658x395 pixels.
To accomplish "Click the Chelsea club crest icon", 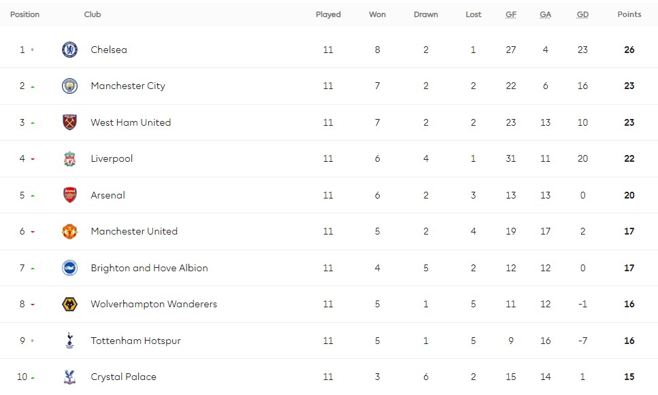I will point(69,50).
